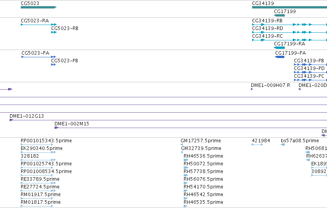
Task: Open the CG34139-RC transcript
Action: (x=289, y=40)
